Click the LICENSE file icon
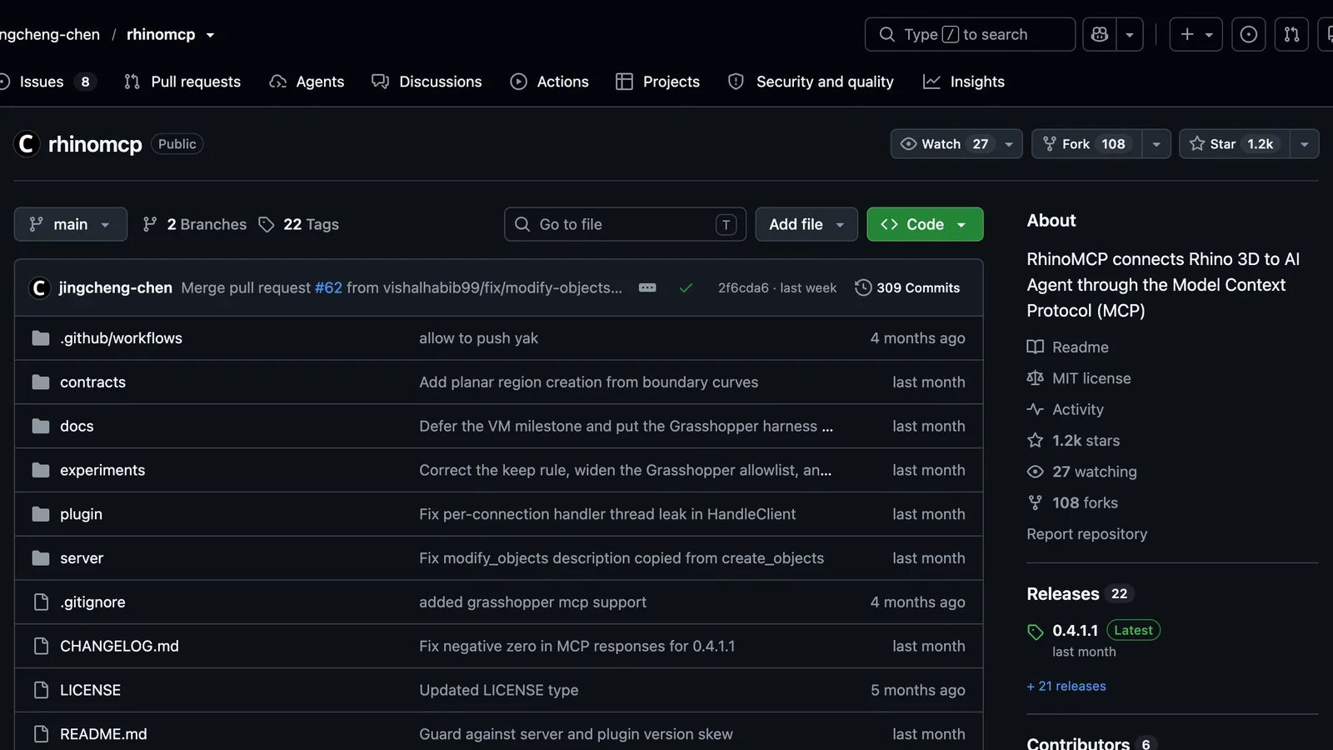Image resolution: width=1333 pixels, height=750 pixels. 41,690
